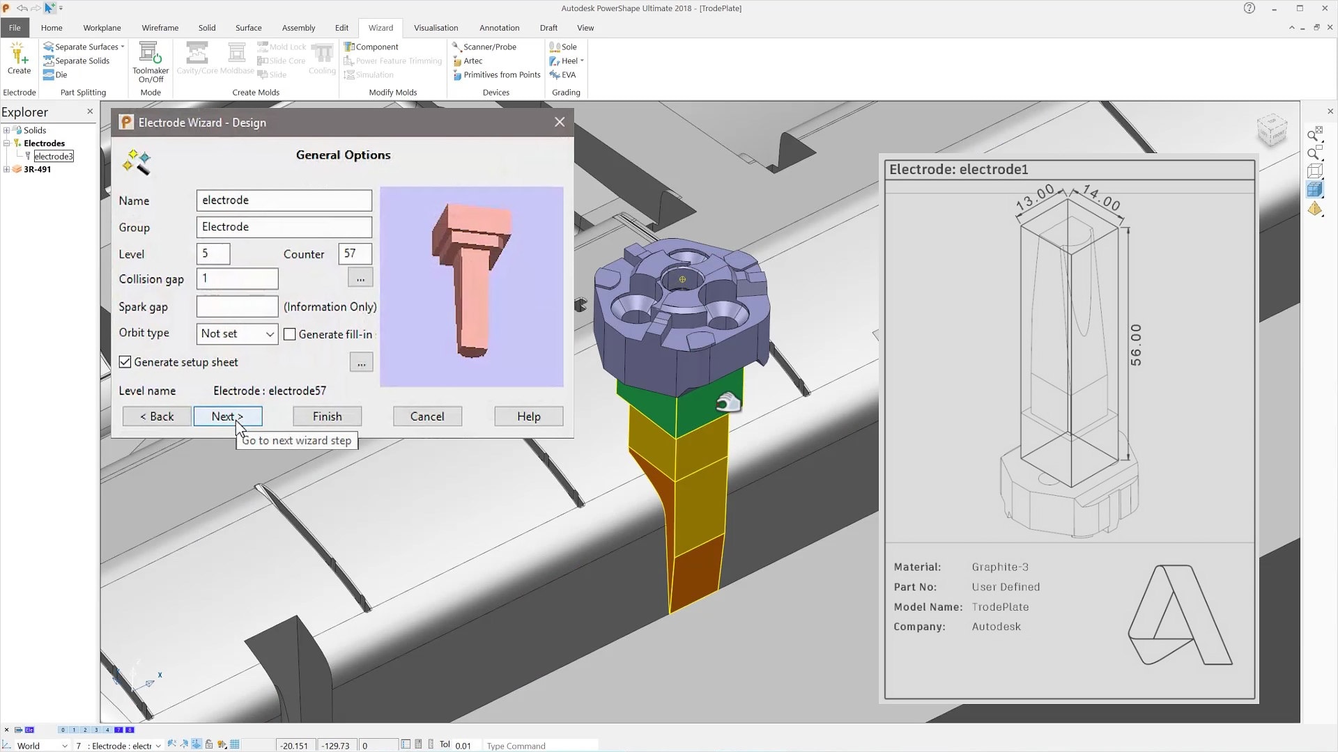
Task: Open setup sheet options ellipsis button
Action: [x=361, y=362]
